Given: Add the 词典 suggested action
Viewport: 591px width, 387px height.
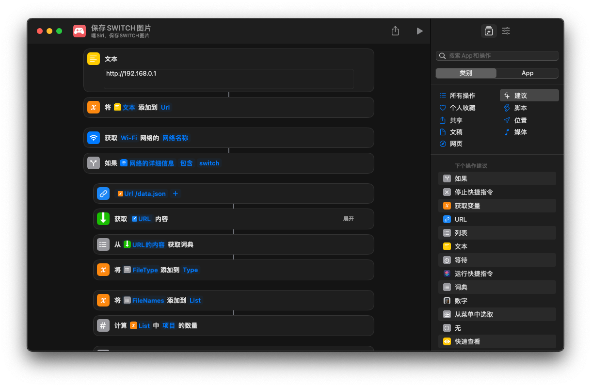Looking at the screenshot, I should click(x=461, y=287).
